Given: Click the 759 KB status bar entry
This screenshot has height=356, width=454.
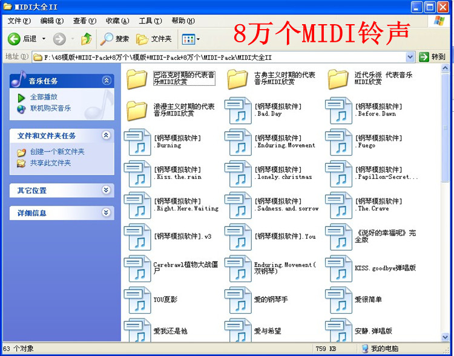Looking at the screenshot, I should point(326,349).
